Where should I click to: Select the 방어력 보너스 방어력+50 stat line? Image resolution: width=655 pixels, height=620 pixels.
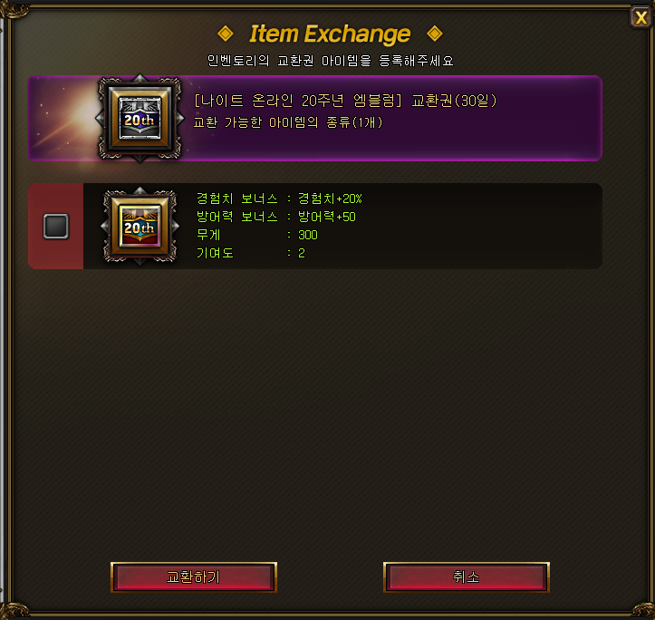tap(276, 217)
